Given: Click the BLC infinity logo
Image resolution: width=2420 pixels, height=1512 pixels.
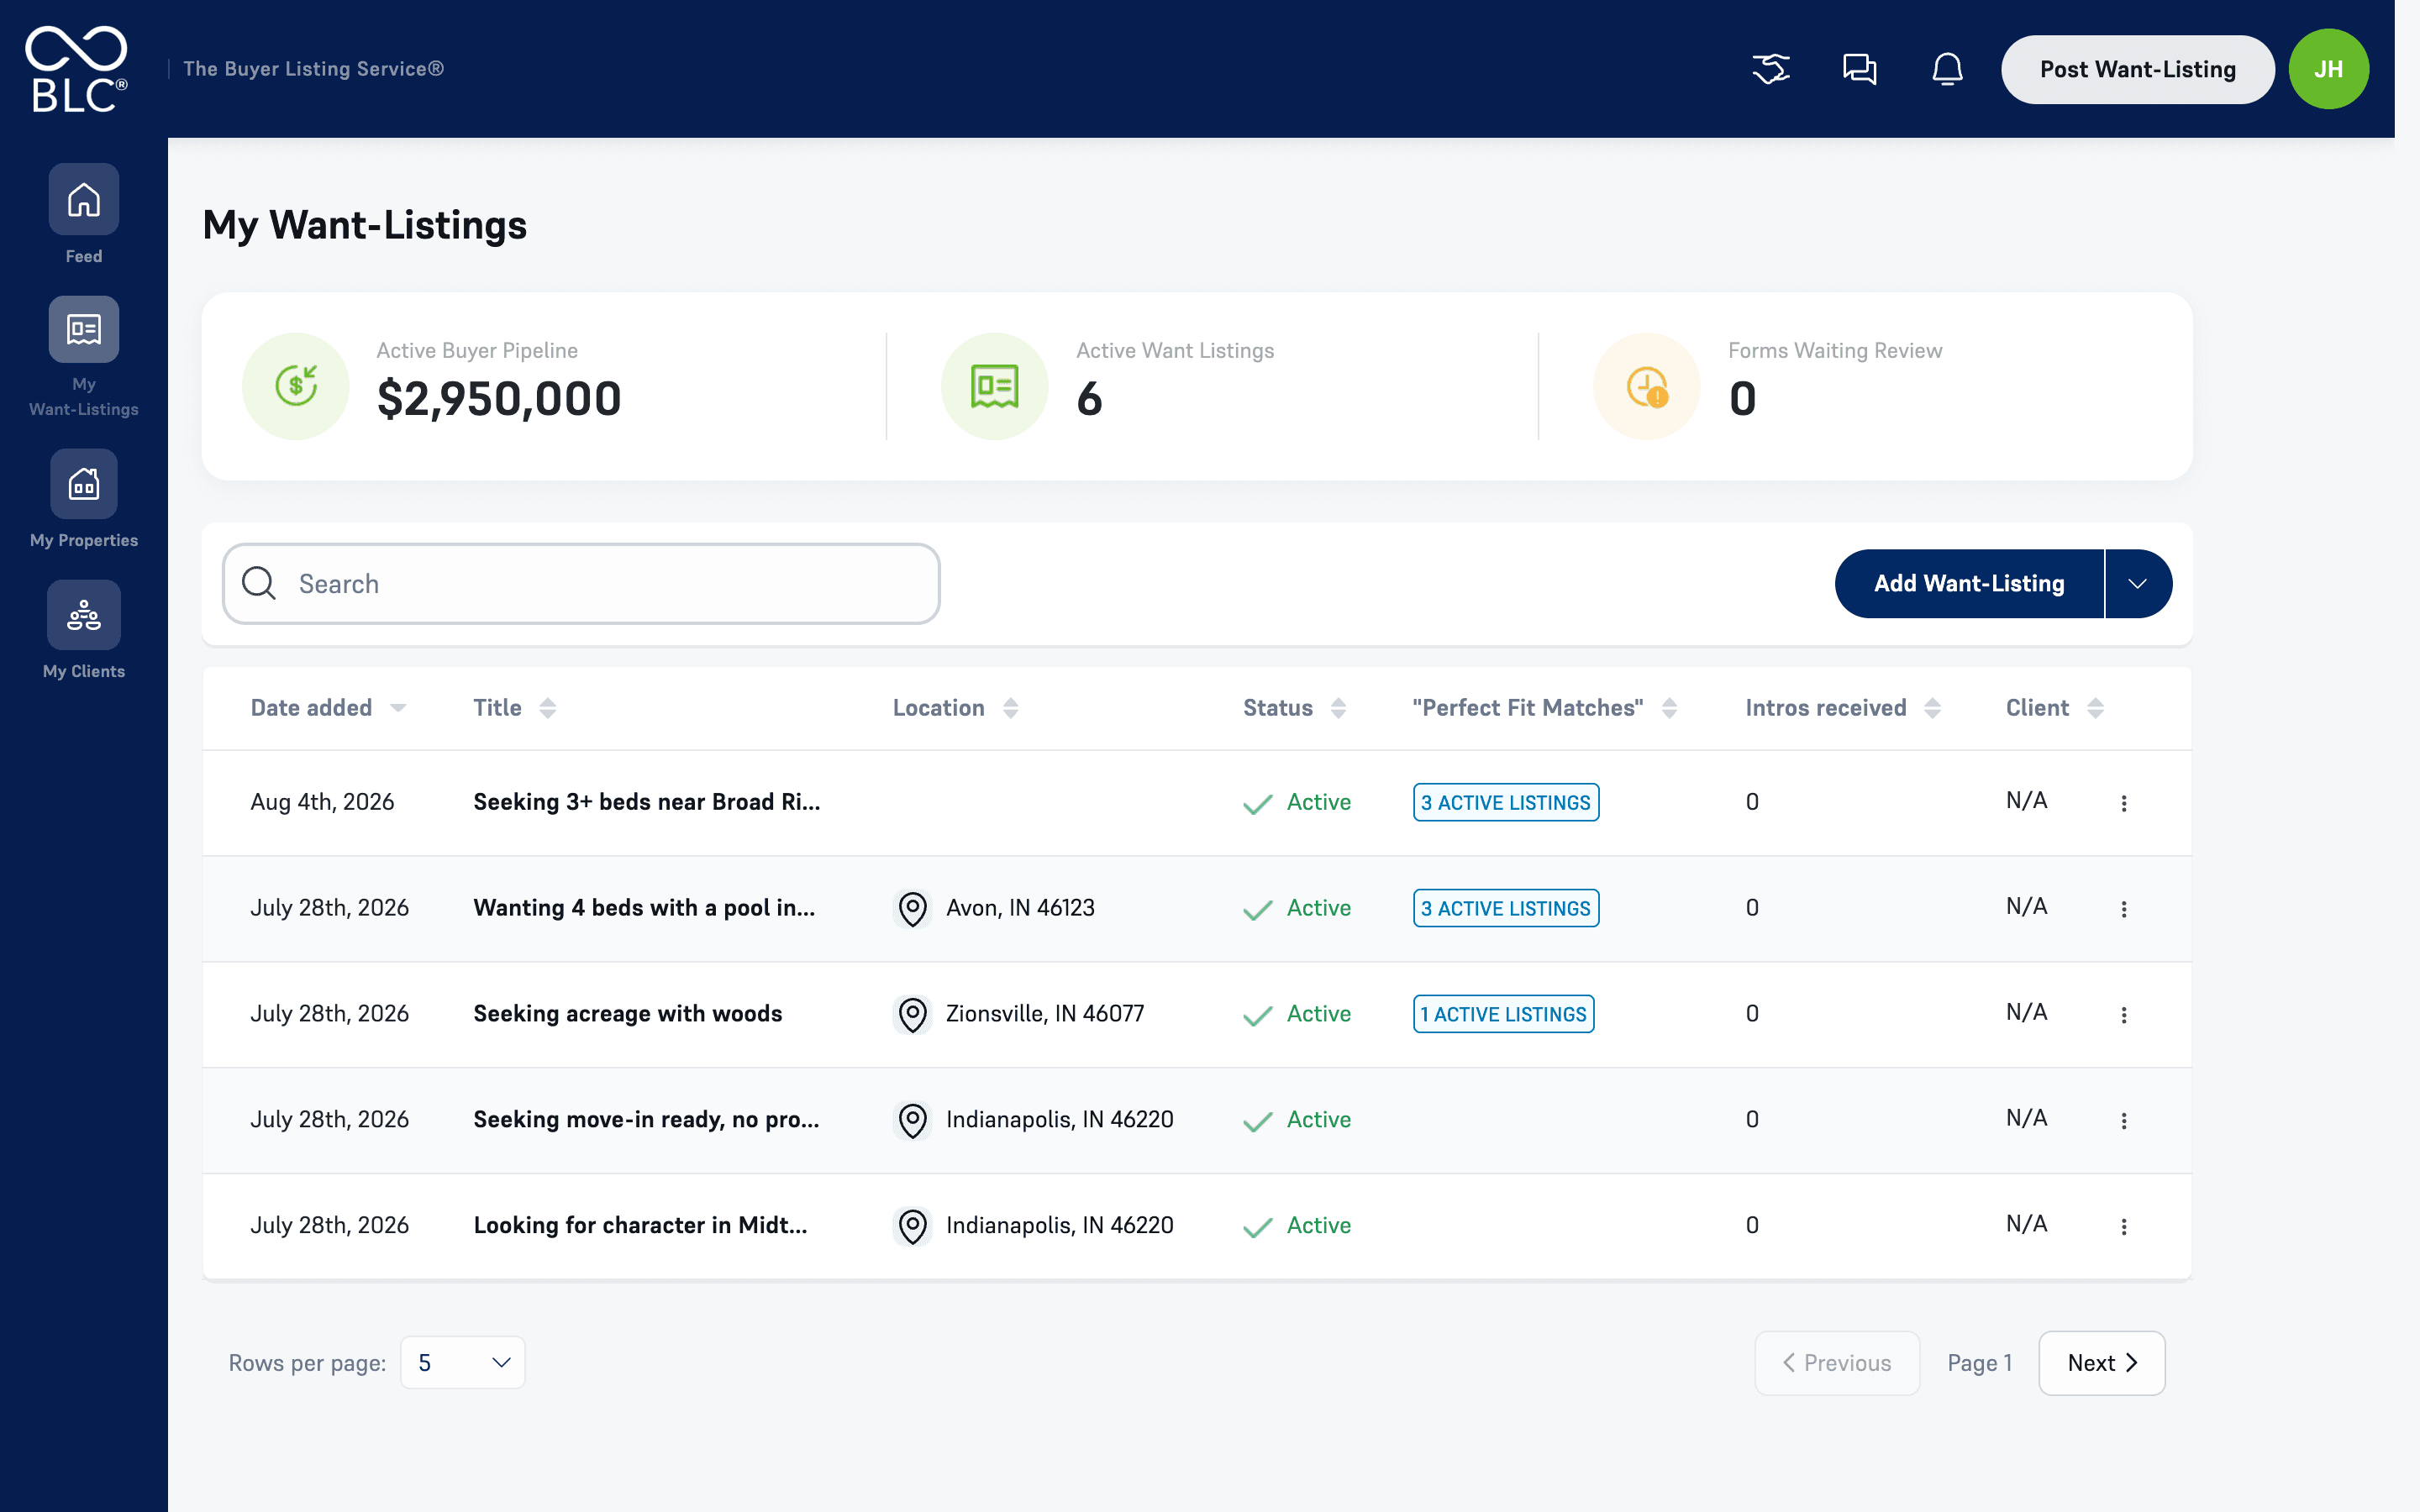Looking at the screenshot, I should pyautogui.click(x=77, y=69).
